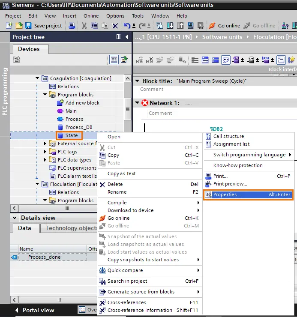Collapse the Coagulation software unit node
The height and width of the screenshot is (317, 297).
tap(37, 78)
